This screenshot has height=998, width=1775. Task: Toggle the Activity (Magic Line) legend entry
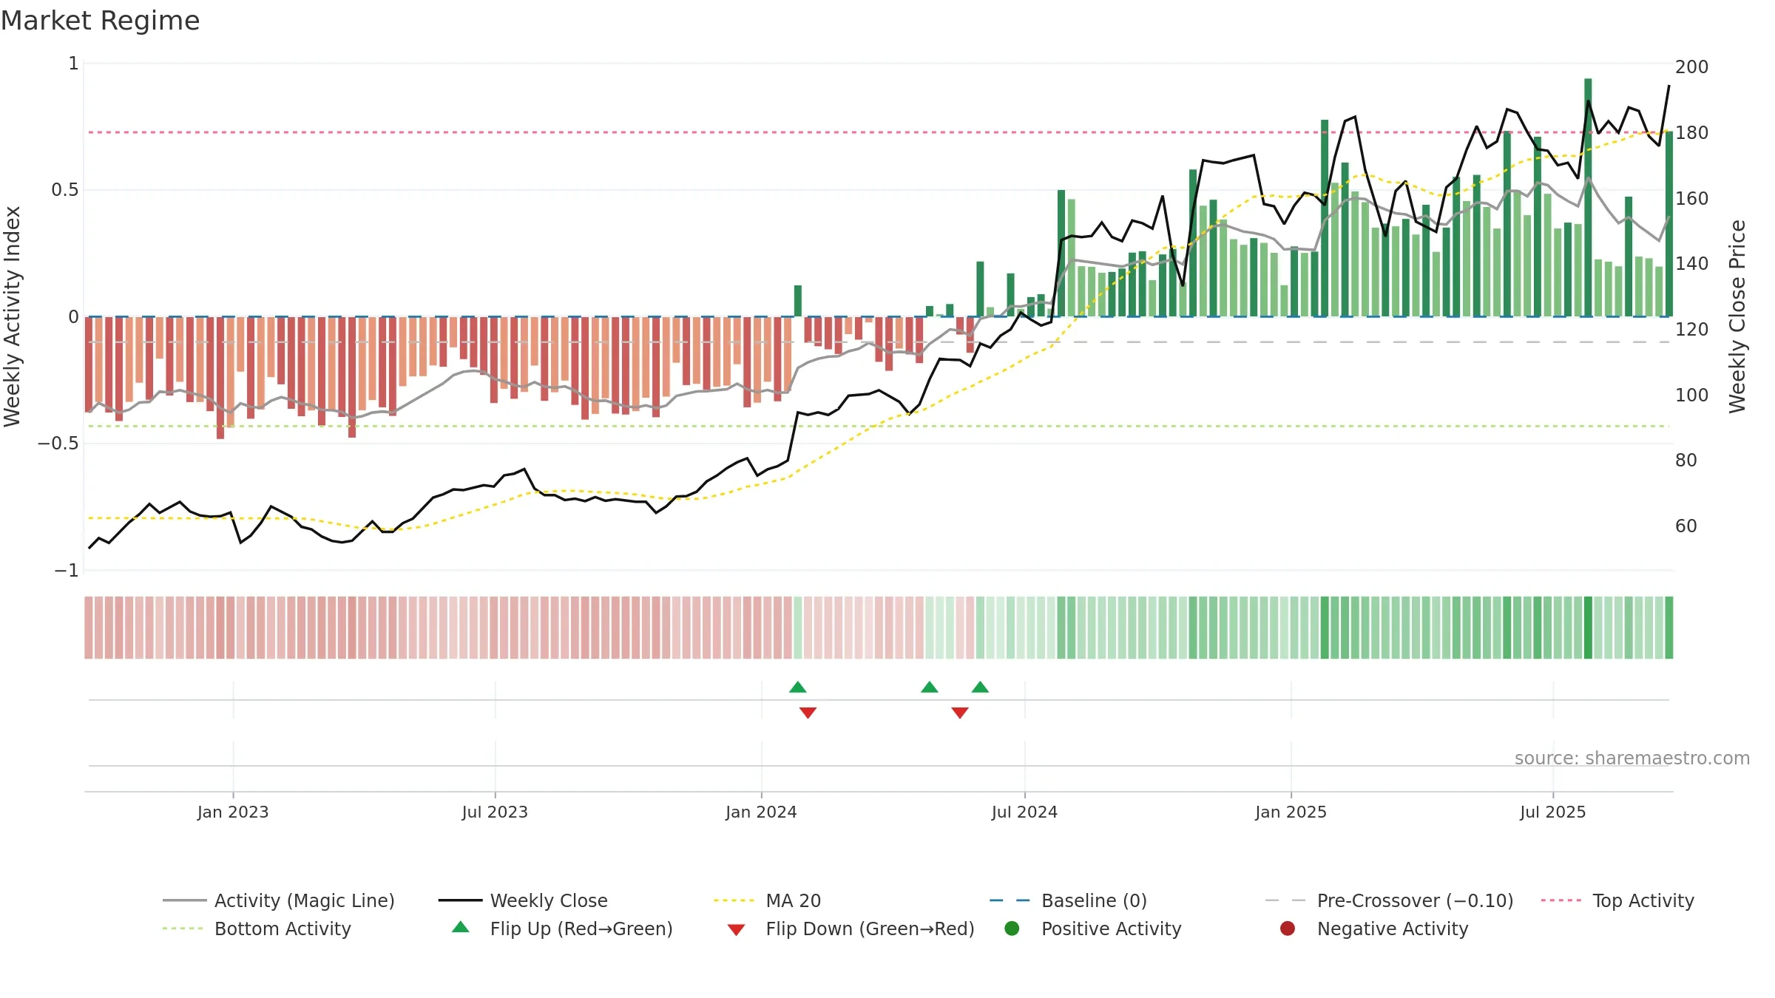tap(279, 900)
